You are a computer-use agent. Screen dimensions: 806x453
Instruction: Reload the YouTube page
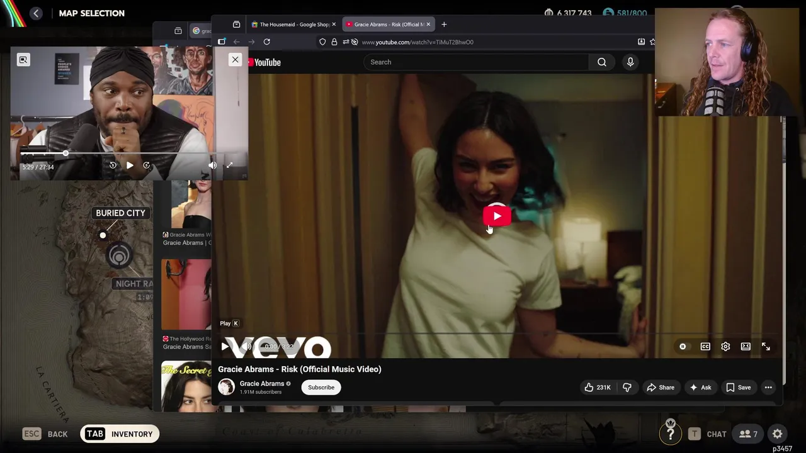(267, 42)
